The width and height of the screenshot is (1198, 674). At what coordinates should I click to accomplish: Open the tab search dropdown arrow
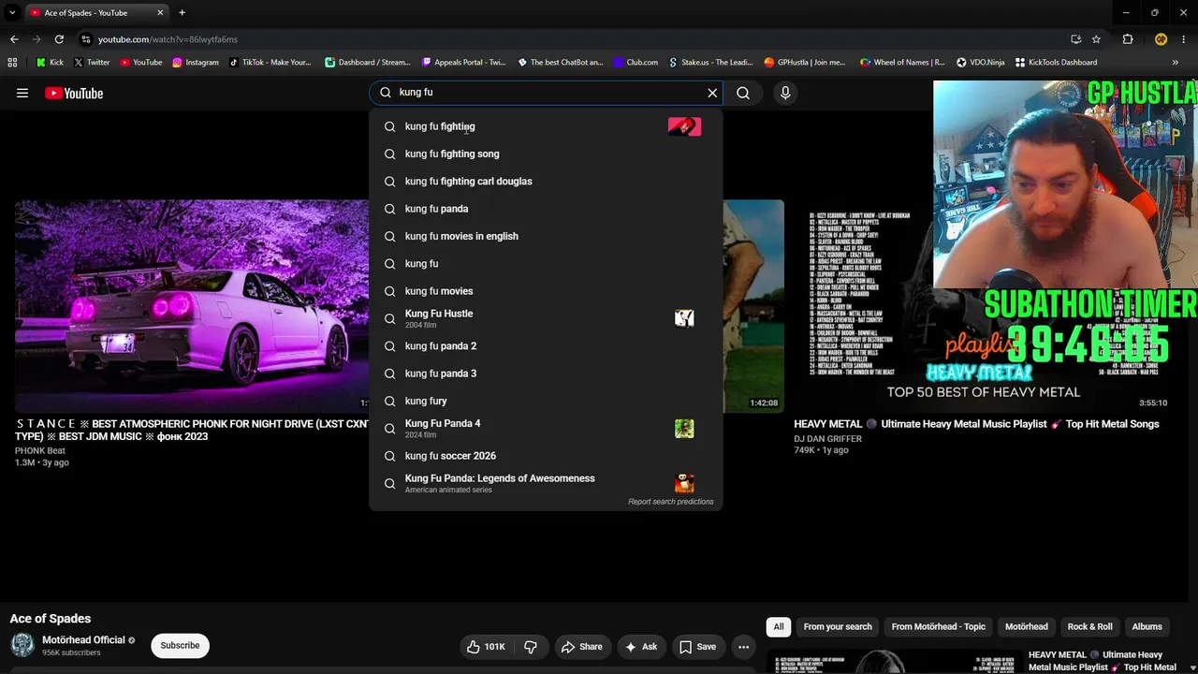12,13
